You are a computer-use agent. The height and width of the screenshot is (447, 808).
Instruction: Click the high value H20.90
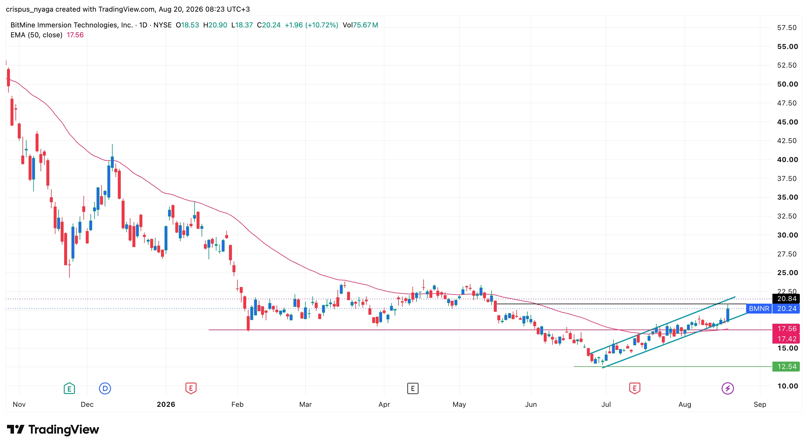[x=215, y=25]
